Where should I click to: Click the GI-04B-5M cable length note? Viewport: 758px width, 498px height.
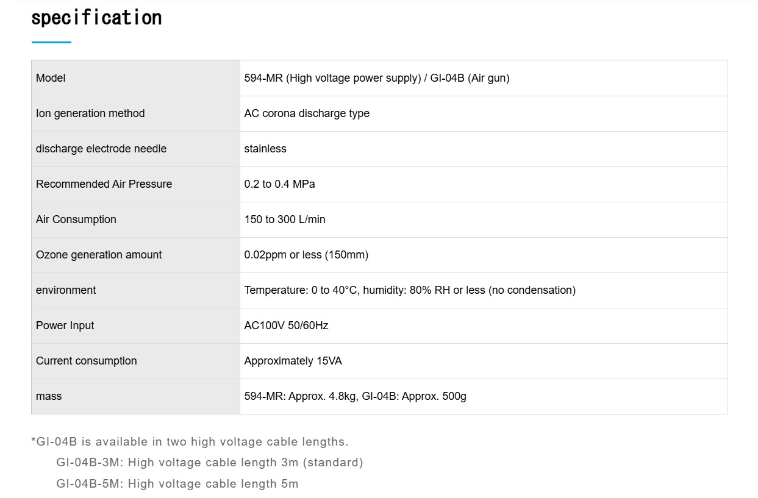pos(177,484)
